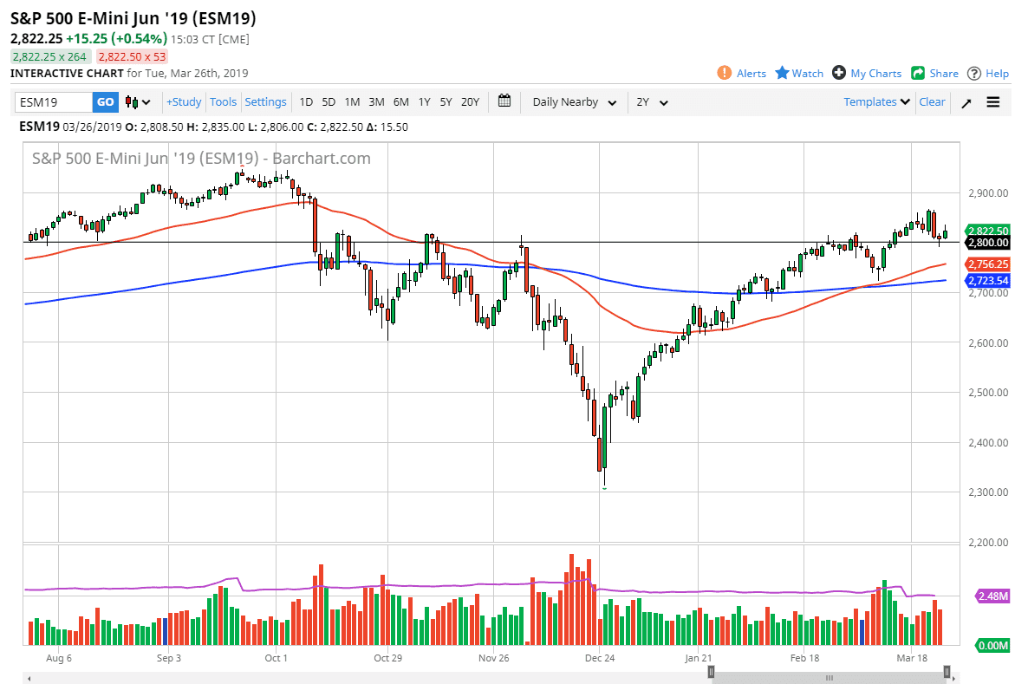Open the calendar date picker icon

(505, 101)
